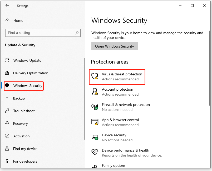Click the Find a setting search field

pos(43,33)
